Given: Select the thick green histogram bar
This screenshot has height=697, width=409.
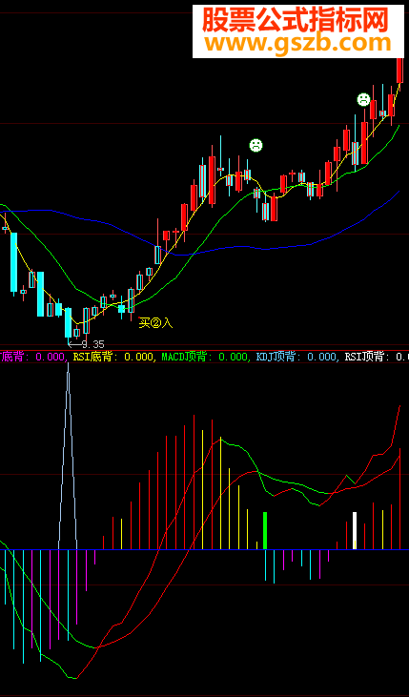Looking at the screenshot, I should point(265,531).
